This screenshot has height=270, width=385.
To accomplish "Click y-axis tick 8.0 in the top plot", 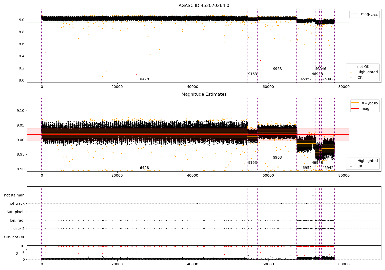I will [22, 80].
